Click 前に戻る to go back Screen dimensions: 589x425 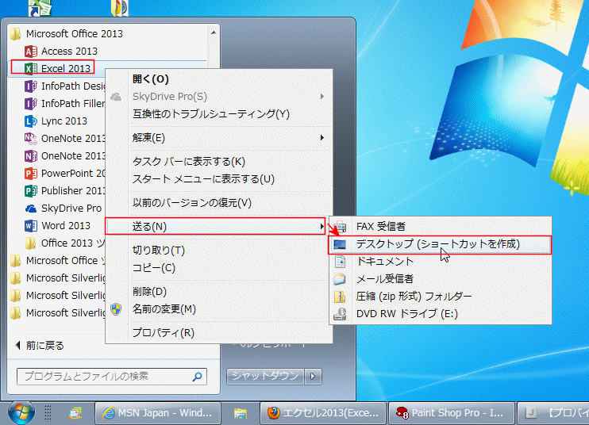pyautogui.click(x=40, y=346)
